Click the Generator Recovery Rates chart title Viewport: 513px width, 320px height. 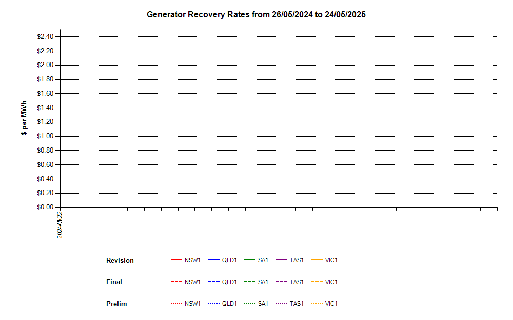point(256,15)
